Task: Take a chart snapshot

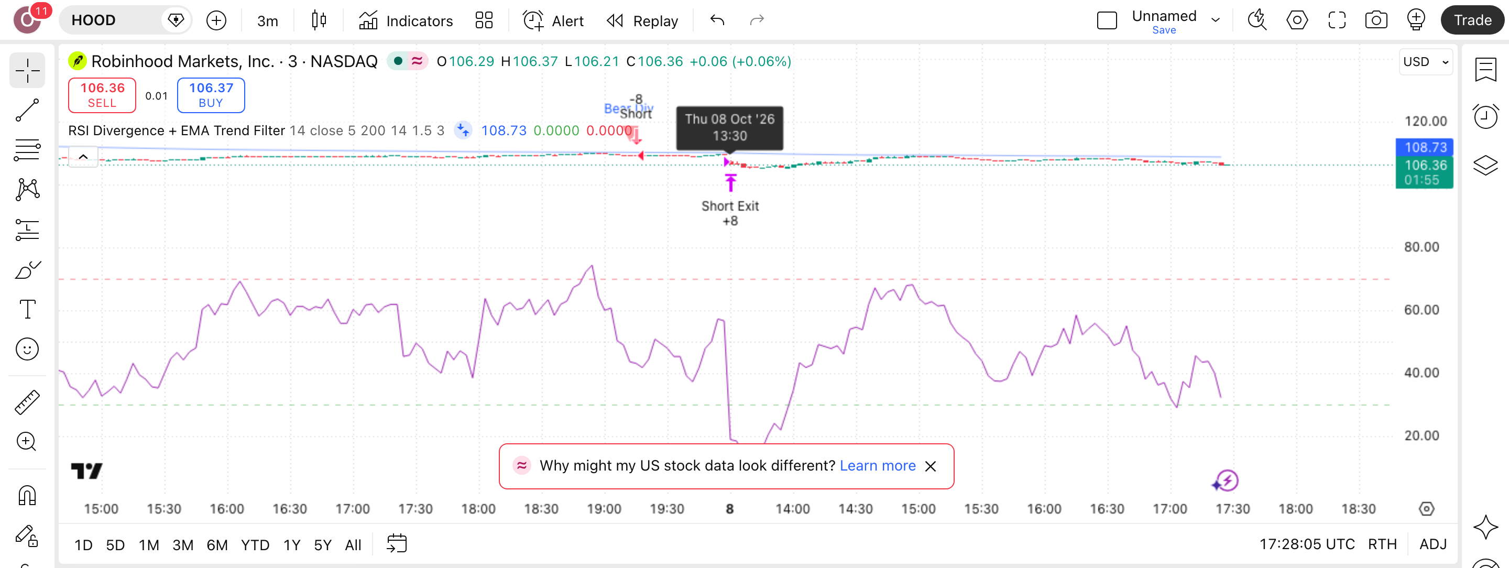Action: click(x=1376, y=20)
